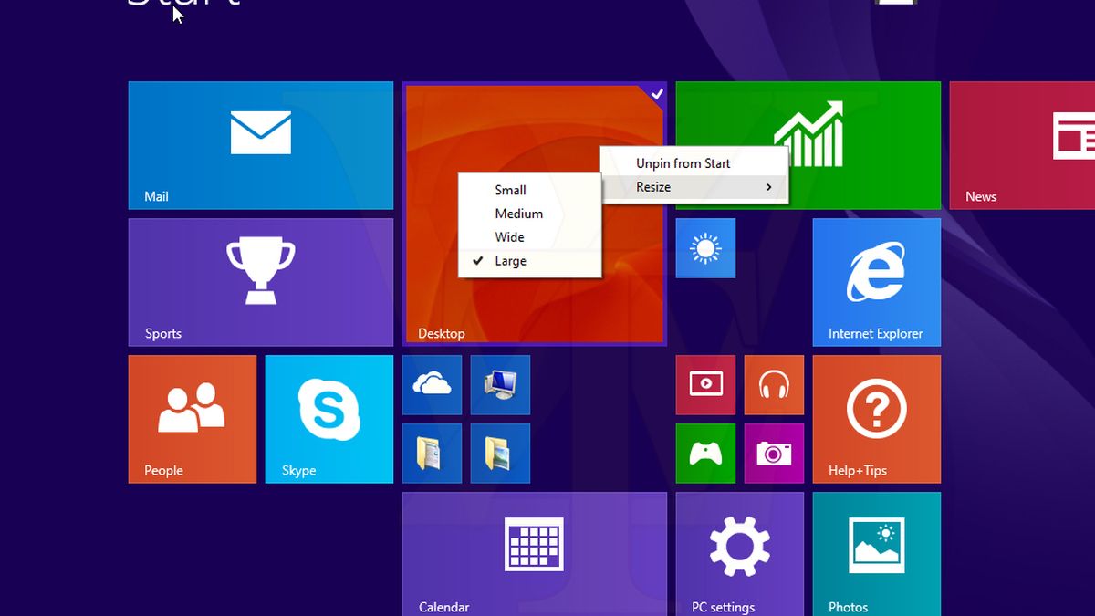The image size is (1095, 616).
Task: Check the Weather tile
Action: tap(705, 247)
